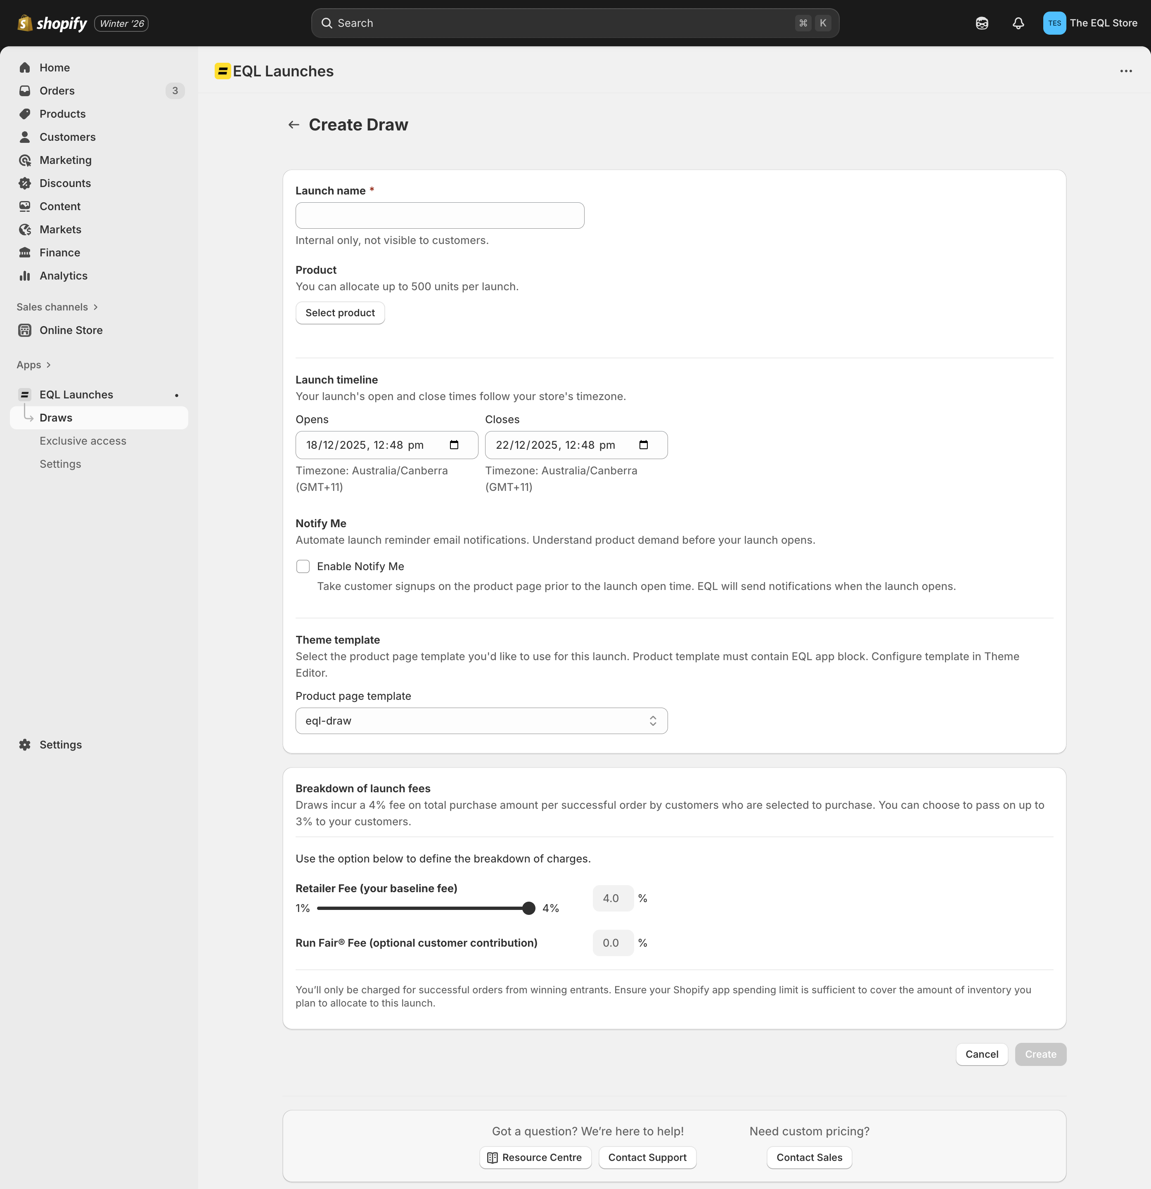
Task: Expand the Apps section
Action: click(33, 365)
